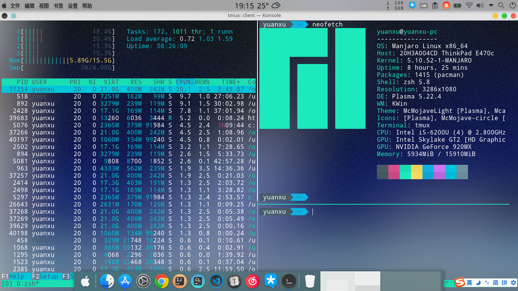The height and width of the screenshot is (291, 518).
Task: Click the CPU% sort indicator column header
Action: [185, 82]
